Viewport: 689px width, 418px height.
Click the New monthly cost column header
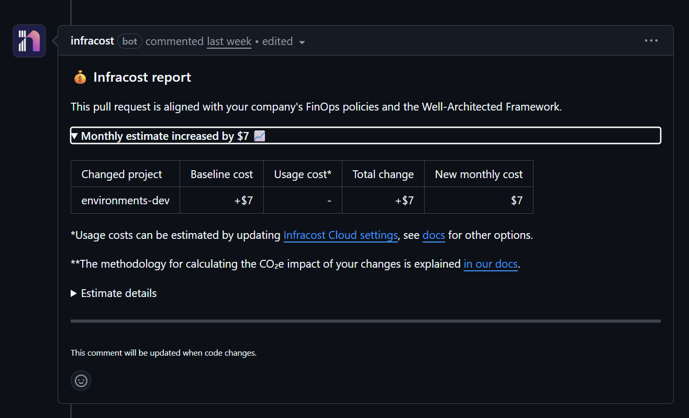pyautogui.click(x=479, y=174)
